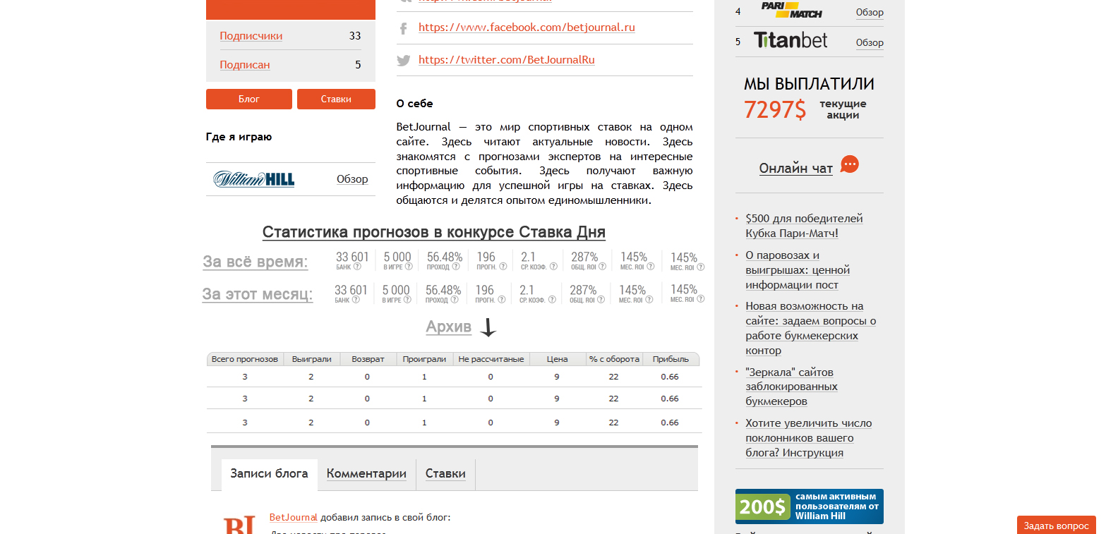Click help icon next to ПРОХОД in За всё время row
The height and width of the screenshot is (534, 1106).
(456, 267)
